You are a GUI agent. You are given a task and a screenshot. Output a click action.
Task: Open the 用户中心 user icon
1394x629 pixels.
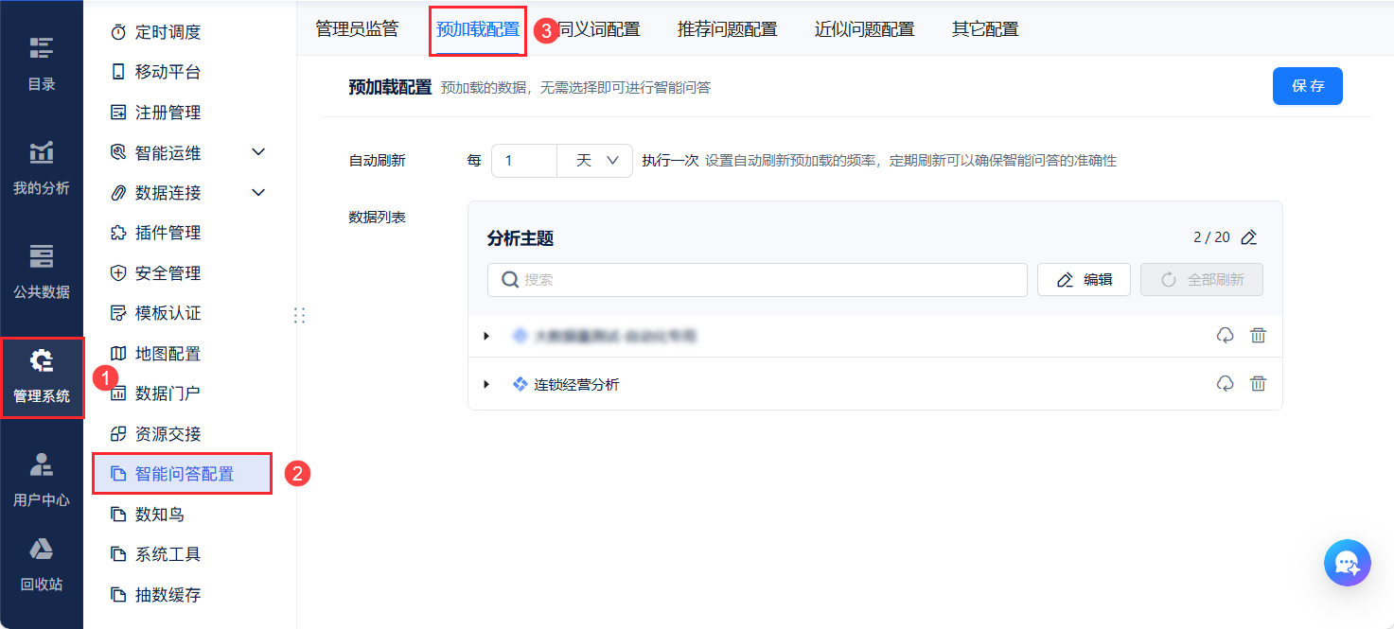(42, 463)
